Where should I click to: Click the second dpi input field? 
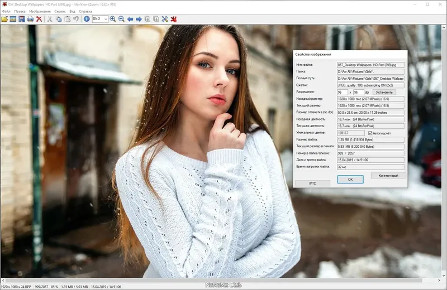click(359, 92)
